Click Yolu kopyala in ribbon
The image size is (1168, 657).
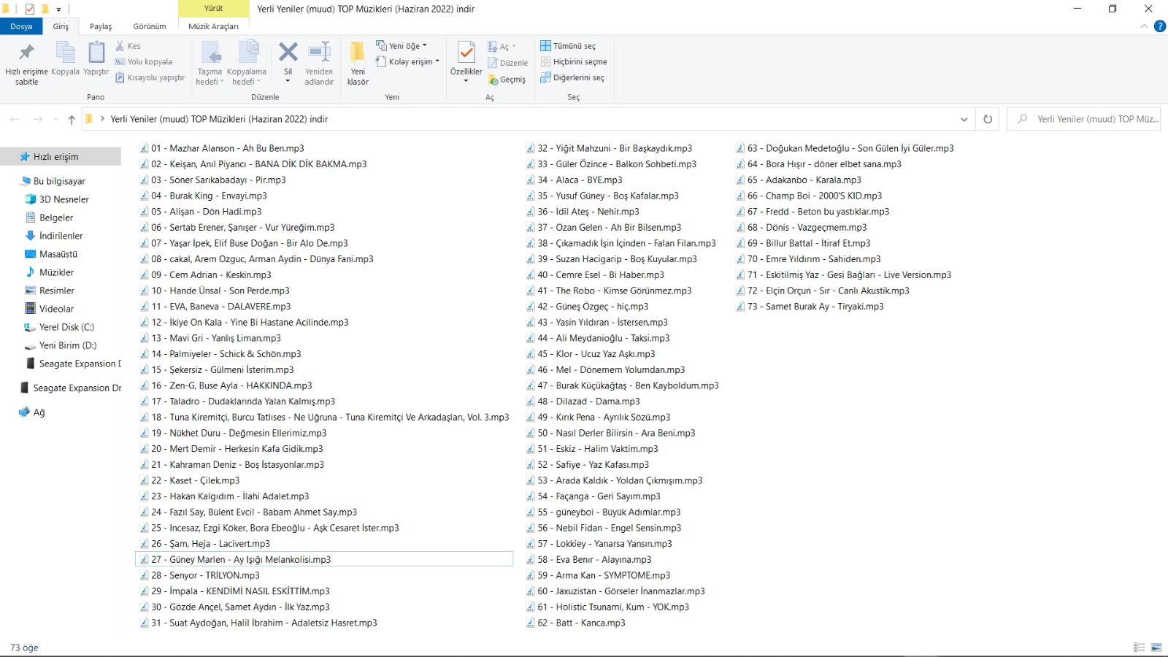click(x=144, y=62)
